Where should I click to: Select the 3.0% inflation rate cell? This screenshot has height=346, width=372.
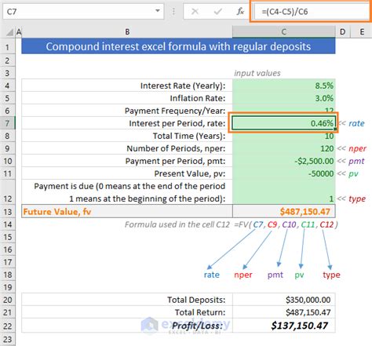click(284, 98)
